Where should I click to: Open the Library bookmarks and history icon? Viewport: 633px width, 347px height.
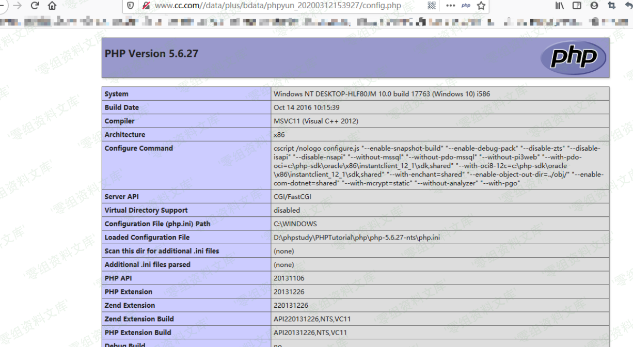coord(560,6)
